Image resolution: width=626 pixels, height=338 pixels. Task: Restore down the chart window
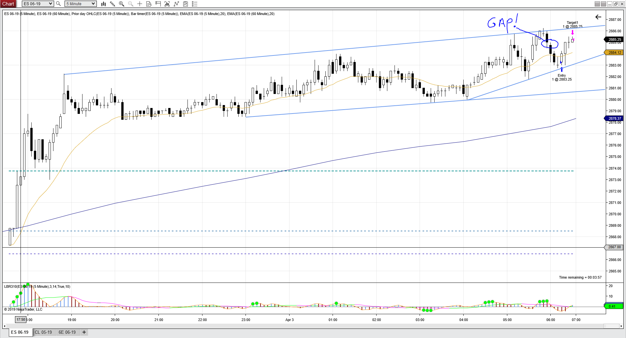click(x=616, y=4)
